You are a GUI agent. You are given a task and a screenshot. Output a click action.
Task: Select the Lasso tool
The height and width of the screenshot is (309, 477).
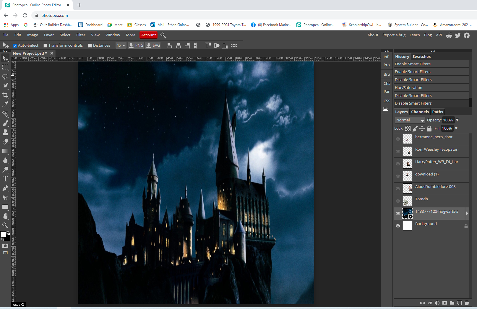(x=5, y=77)
